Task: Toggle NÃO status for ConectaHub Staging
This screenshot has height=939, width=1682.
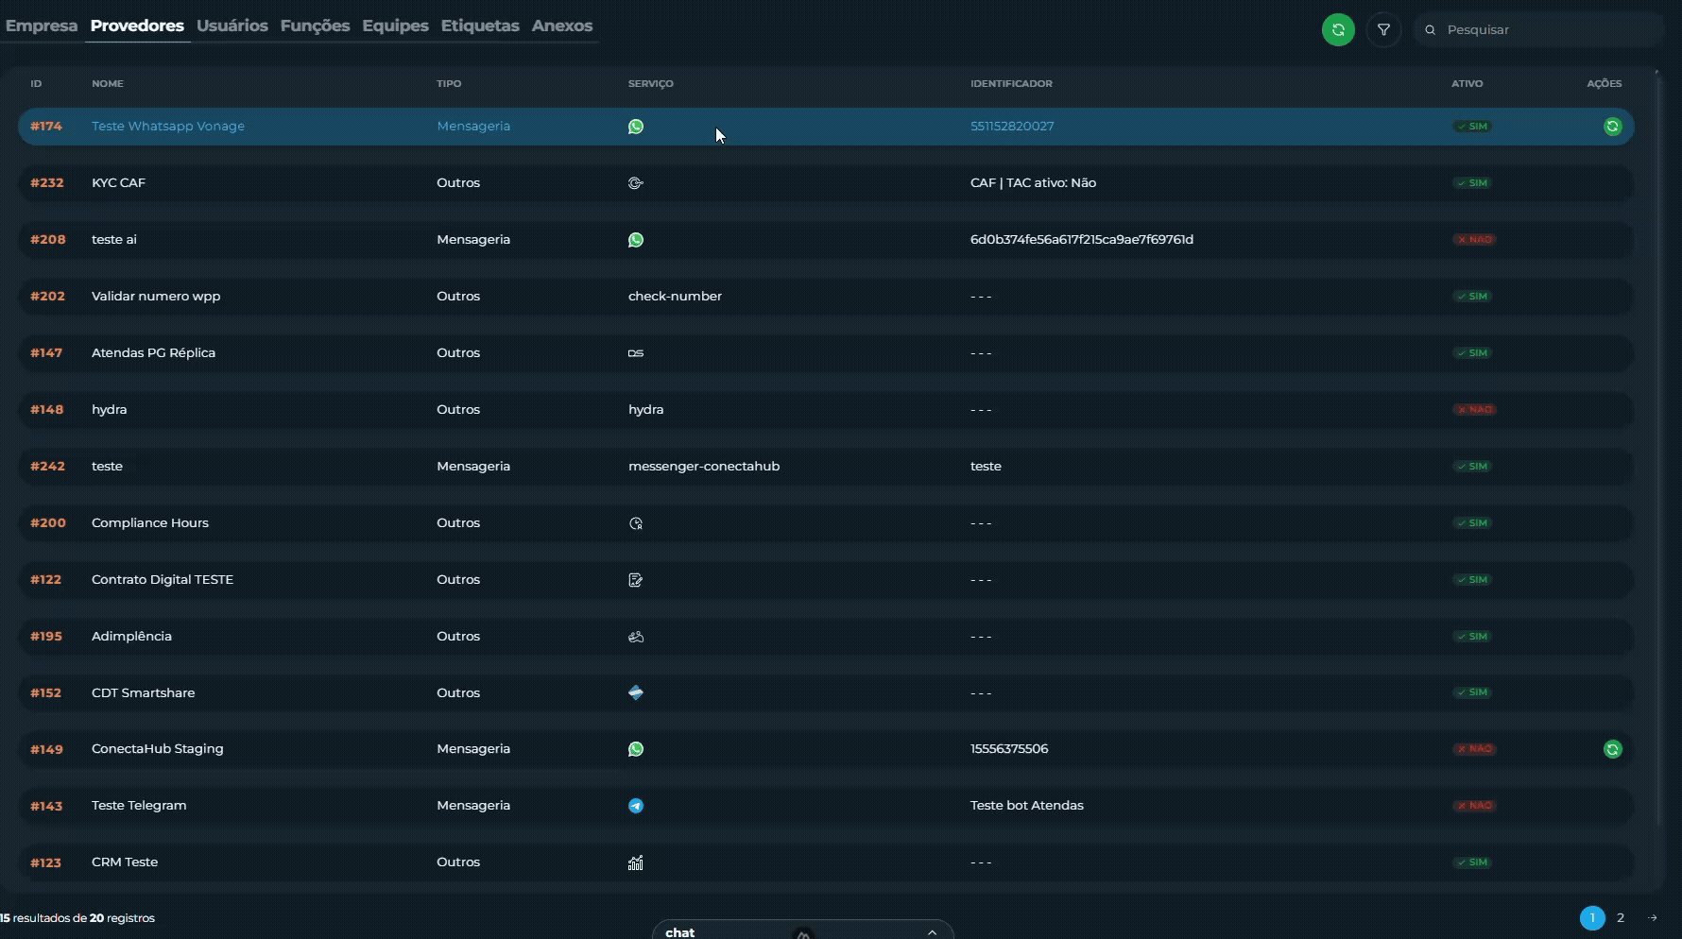Action: [x=1474, y=749]
